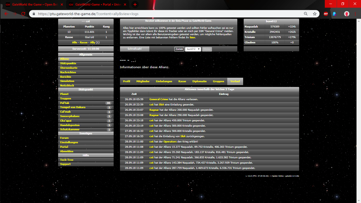This screenshot has height=203, width=361.
Task: Click into the browser address bar
Action: pyautogui.click(x=169, y=14)
